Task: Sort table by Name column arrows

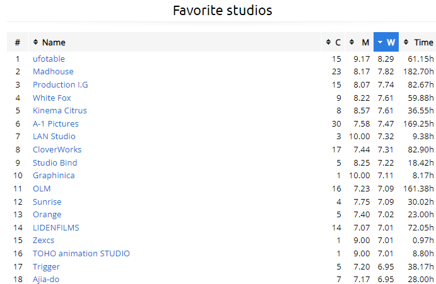Action: pos(35,42)
